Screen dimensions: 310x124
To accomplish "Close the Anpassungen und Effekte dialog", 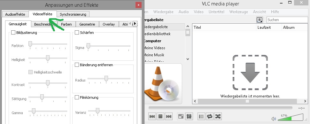I will click(139, 5).
